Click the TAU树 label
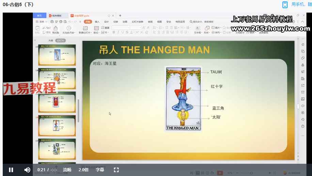Screen dimensions: 312x176 point(216,72)
